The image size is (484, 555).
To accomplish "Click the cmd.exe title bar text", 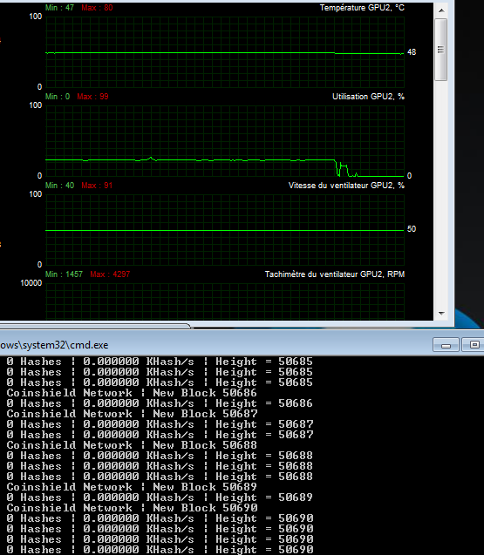I will (x=54, y=345).
